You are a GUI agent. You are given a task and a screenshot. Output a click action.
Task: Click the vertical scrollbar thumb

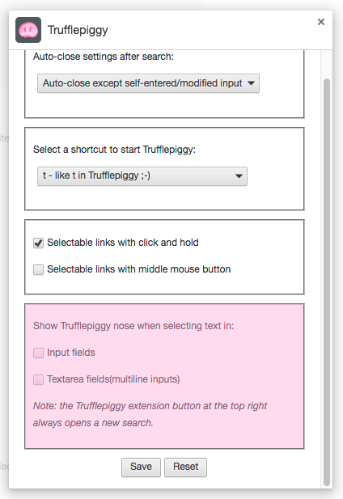tap(327, 282)
